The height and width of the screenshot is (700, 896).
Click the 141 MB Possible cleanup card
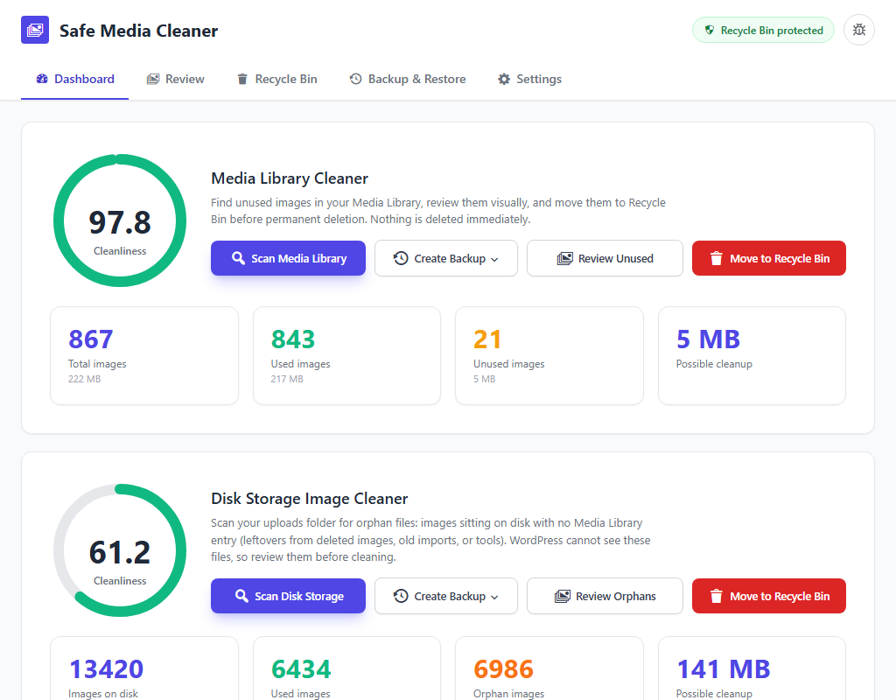(752, 668)
